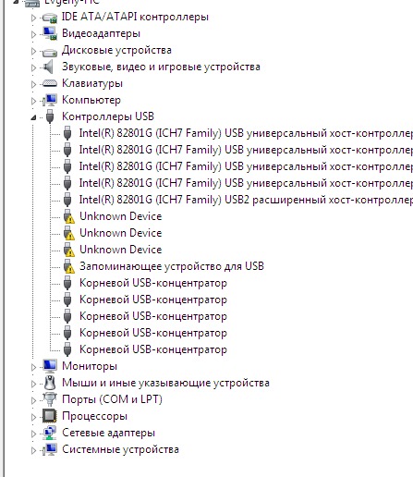The image size is (413, 477).
Task: Collapse the Контроллеры USB node
Action: point(33,117)
